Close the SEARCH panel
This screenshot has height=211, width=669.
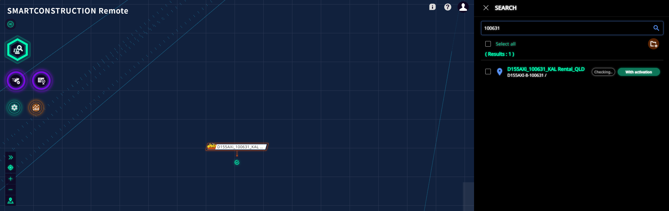point(486,8)
